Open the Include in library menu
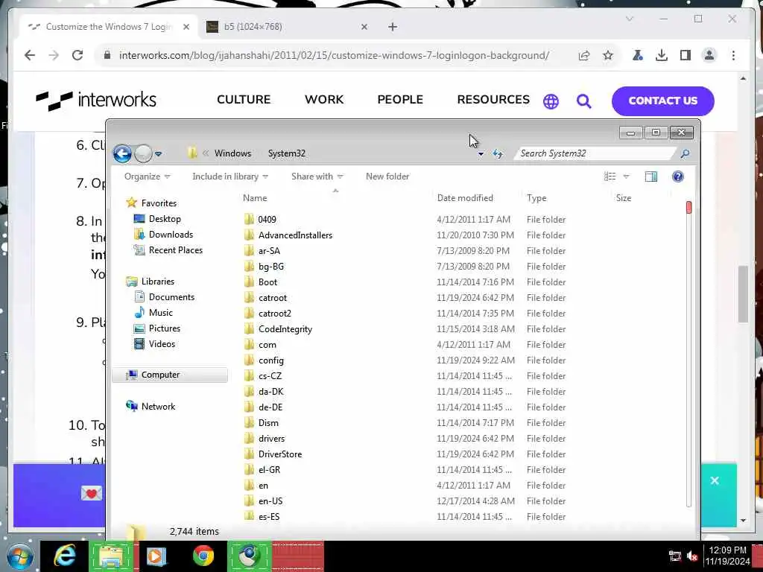 click(x=230, y=177)
